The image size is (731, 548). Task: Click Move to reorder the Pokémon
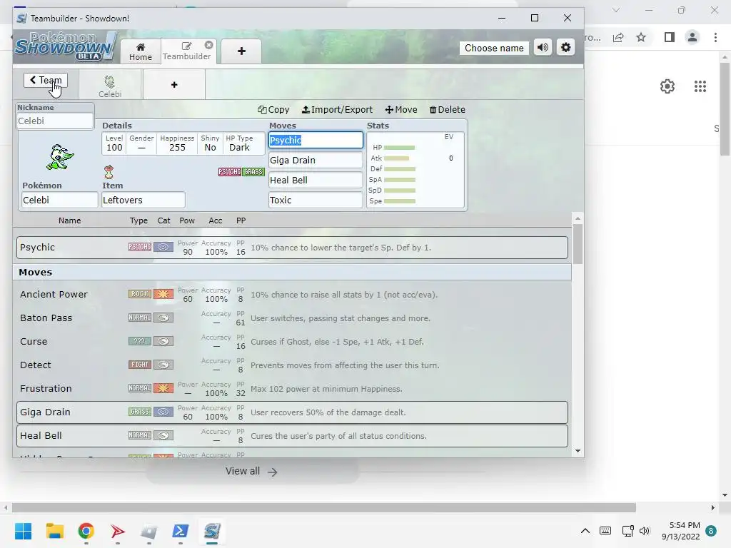pos(401,109)
